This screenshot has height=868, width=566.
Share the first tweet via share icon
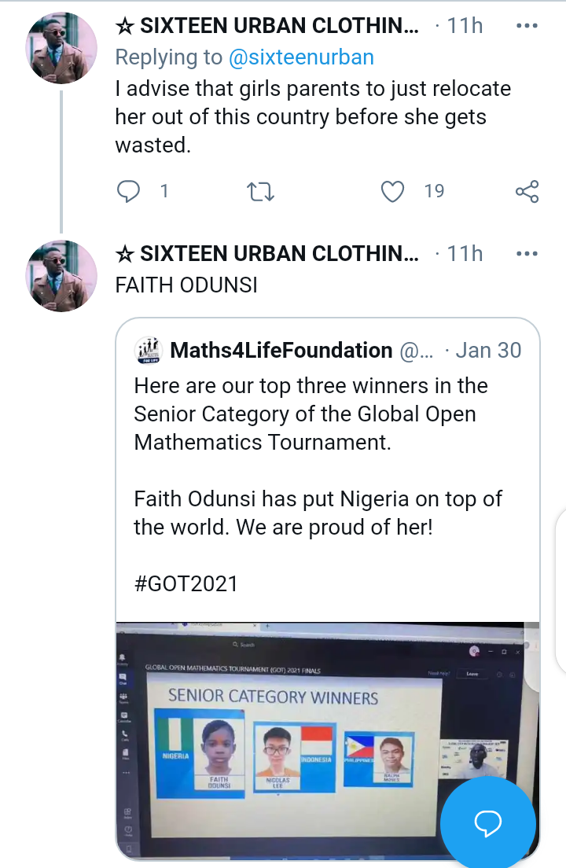pyautogui.click(x=527, y=192)
